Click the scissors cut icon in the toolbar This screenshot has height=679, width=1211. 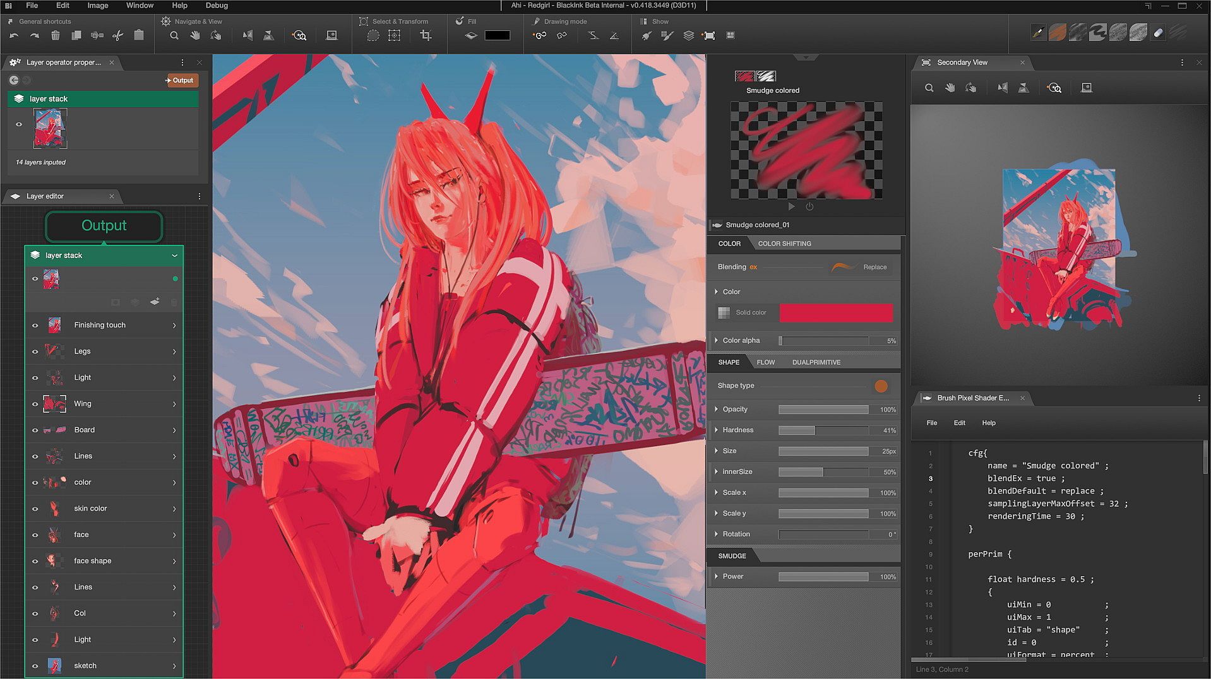pos(117,36)
